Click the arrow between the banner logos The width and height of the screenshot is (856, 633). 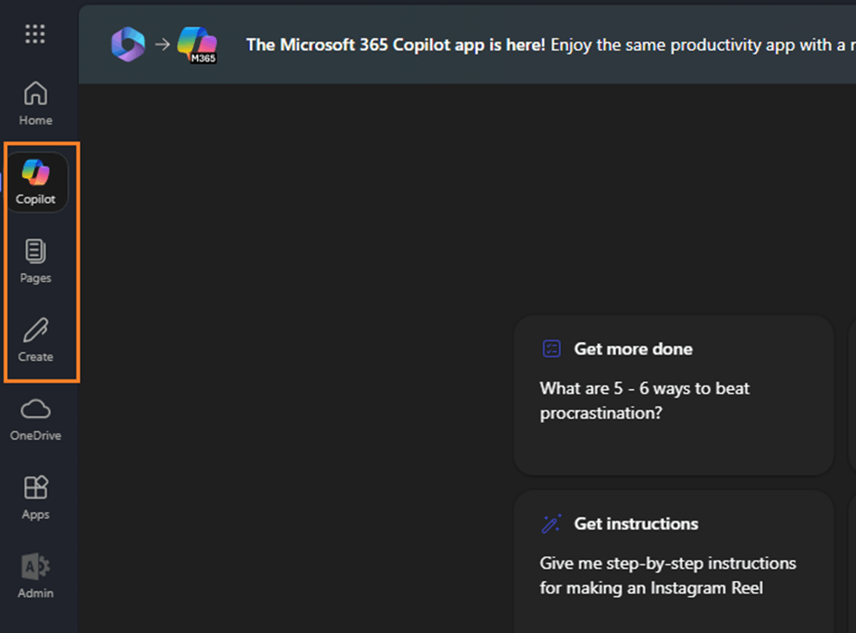point(162,44)
